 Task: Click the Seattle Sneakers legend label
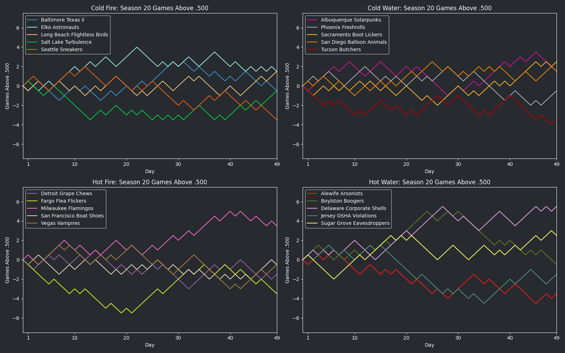[61, 49]
